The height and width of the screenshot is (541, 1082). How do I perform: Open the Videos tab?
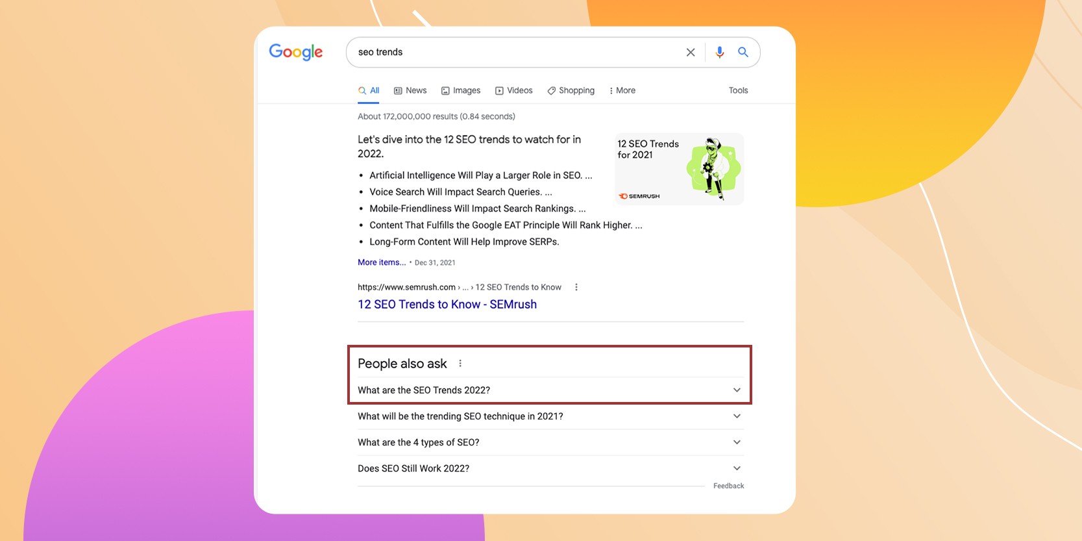[x=513, y=91]
